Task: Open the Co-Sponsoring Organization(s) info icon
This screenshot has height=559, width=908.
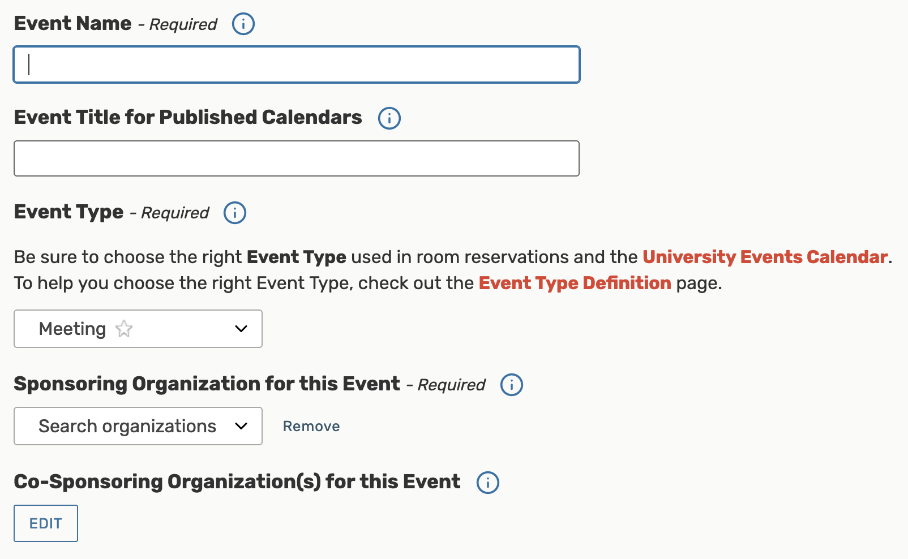Action: (x=488, y=483)
